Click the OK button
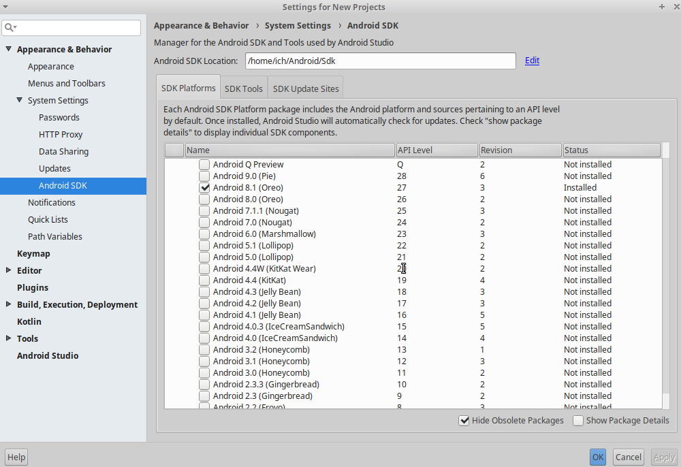This screenshot has height=467, width=681. point(598,457)
